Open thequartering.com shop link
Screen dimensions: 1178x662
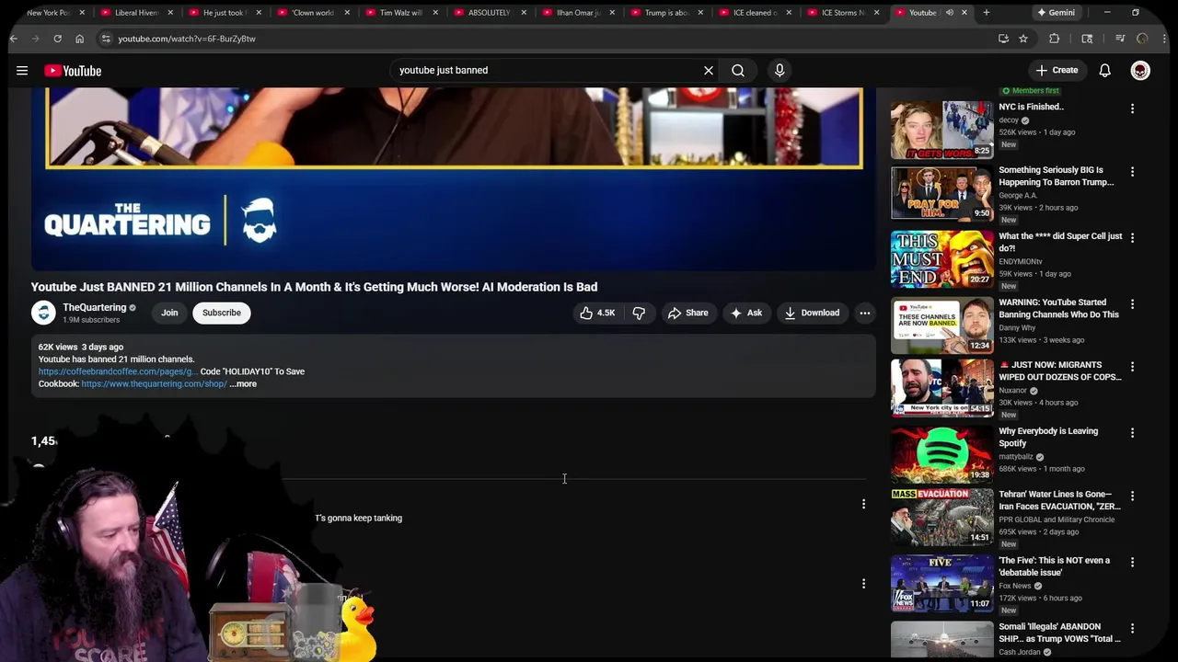[x=154, y=384]
